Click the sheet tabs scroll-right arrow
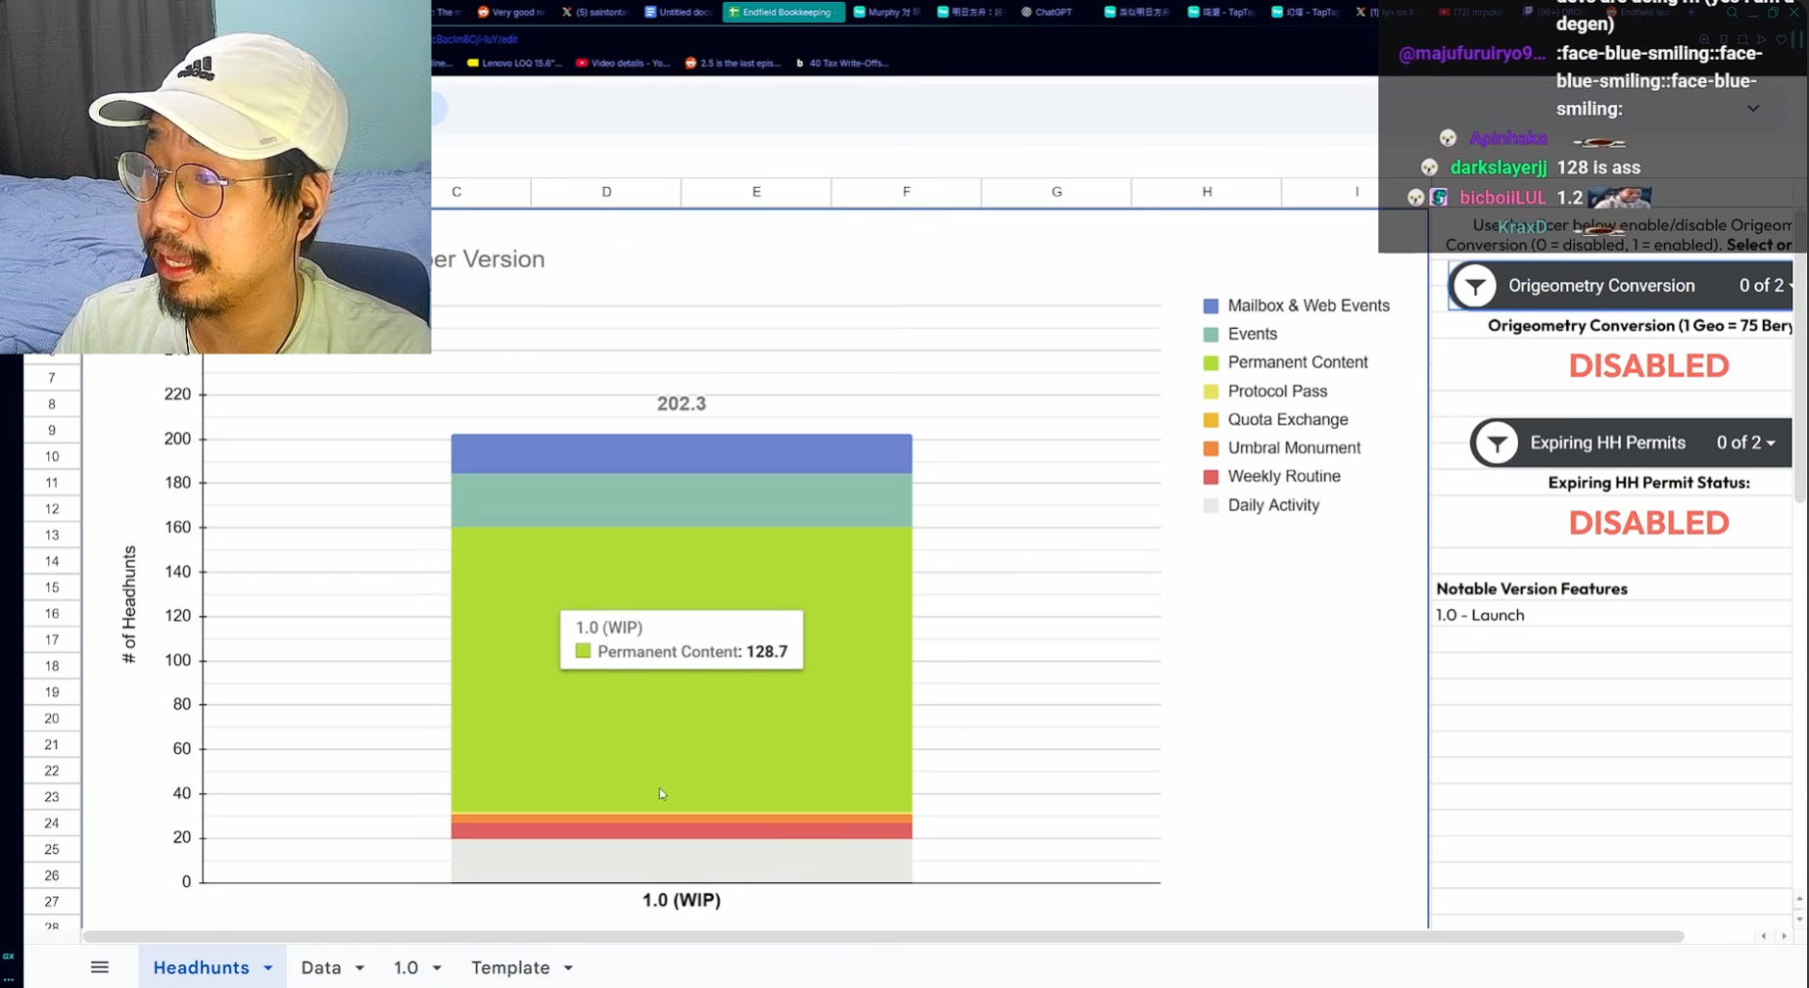 (x=1784, y=936)
